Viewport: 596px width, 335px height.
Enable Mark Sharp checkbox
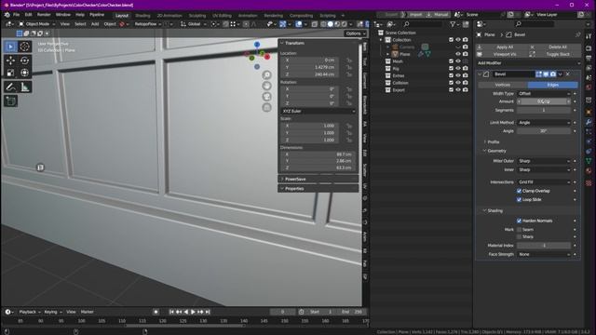[519, 236]
